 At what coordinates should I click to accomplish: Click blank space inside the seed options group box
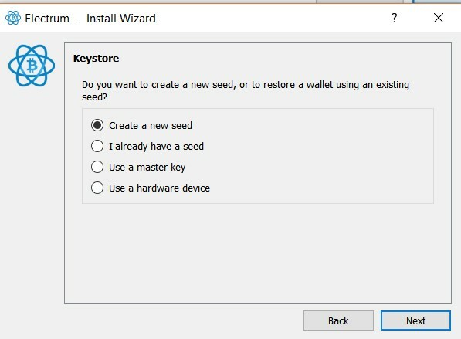[x=324, y=156]
